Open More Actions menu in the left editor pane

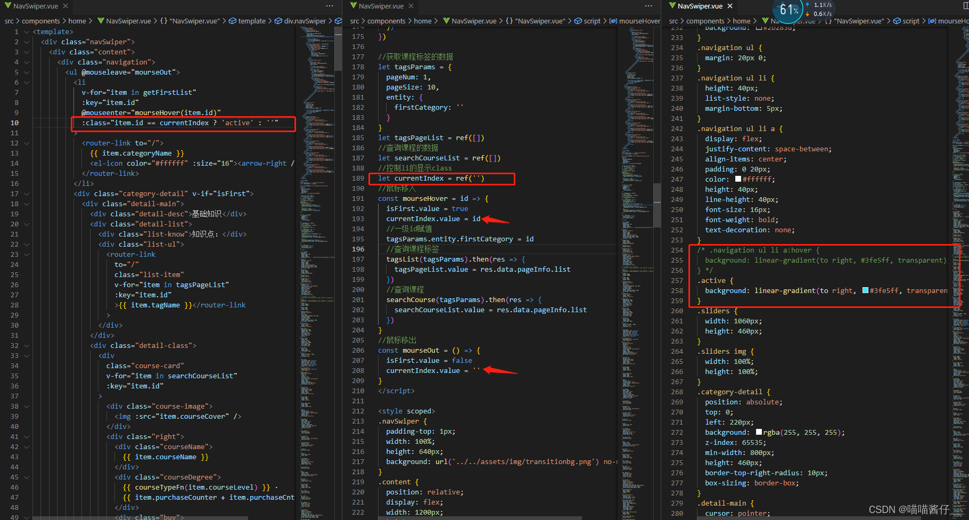click(330, 6)
